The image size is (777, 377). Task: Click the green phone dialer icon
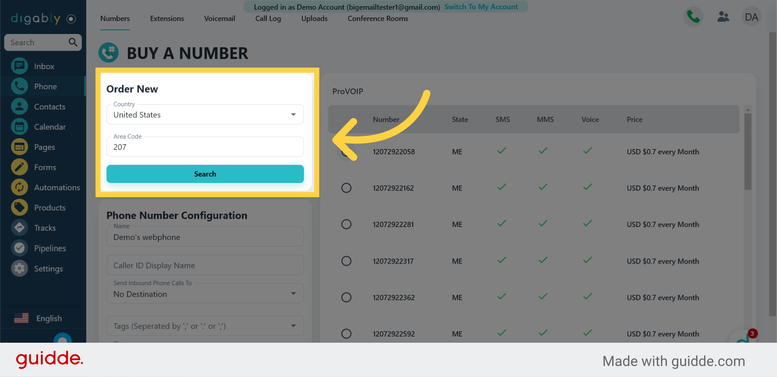pos(693,17)
